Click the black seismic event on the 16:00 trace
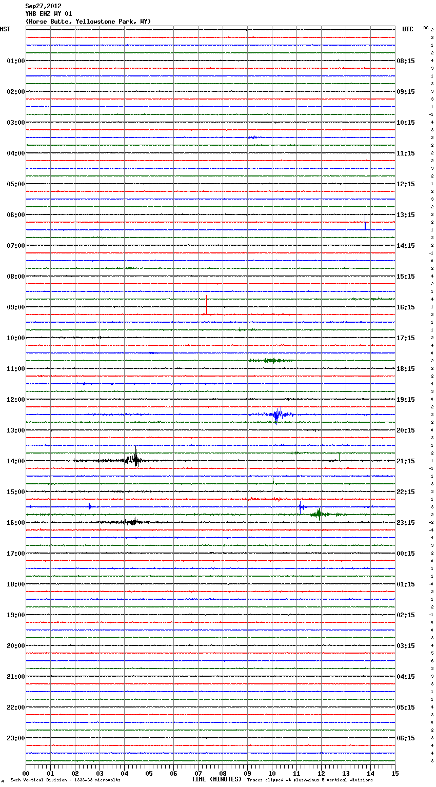Screen dimensions: 436x787 pos(132,522)
